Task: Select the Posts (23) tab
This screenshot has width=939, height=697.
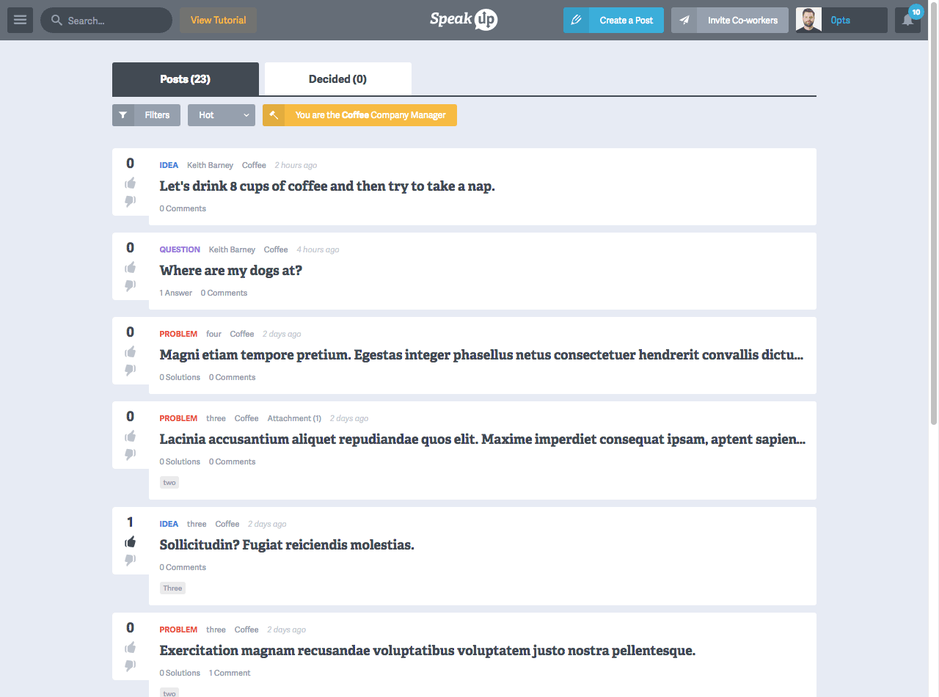Action: pos(185,79)
